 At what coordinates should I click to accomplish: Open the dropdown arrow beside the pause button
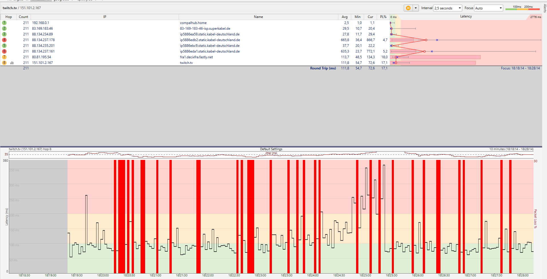click(x=416, y=8)
